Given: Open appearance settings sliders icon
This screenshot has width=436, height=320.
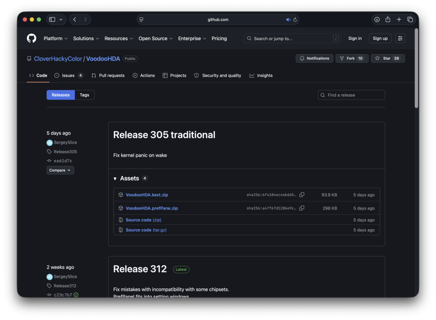Looking at the screenshot, I should [400, 38].
